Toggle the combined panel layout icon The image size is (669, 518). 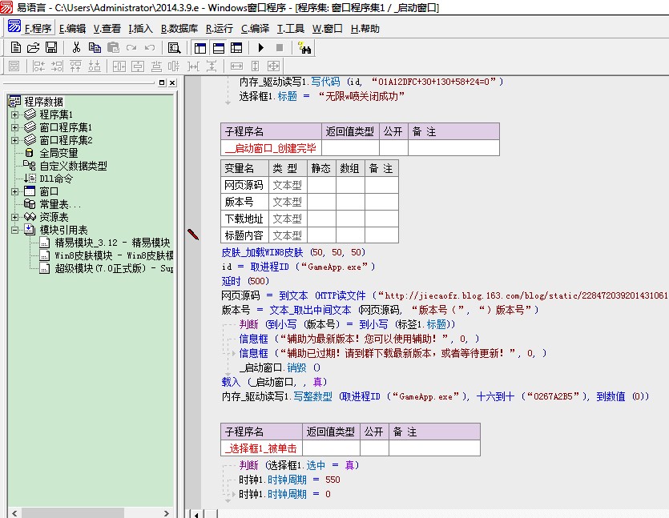tap(236, 48)
